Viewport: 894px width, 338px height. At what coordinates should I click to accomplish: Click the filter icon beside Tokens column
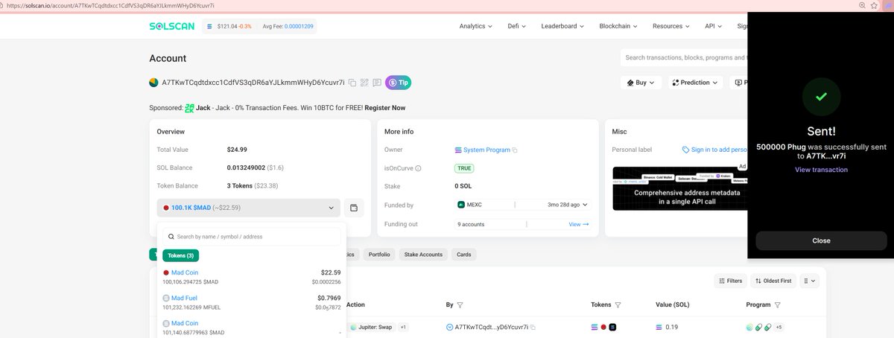pyautogui.click(x=618, y=304)
